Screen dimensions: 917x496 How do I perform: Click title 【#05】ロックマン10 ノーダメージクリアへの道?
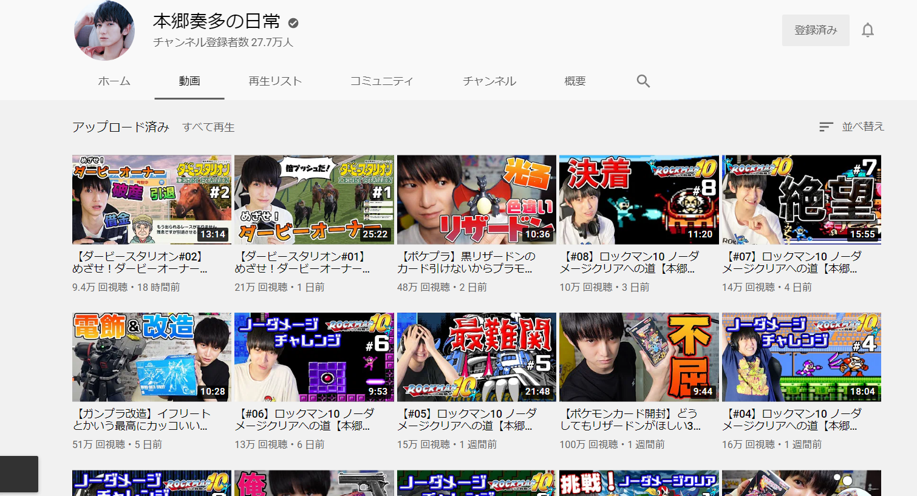467,420
